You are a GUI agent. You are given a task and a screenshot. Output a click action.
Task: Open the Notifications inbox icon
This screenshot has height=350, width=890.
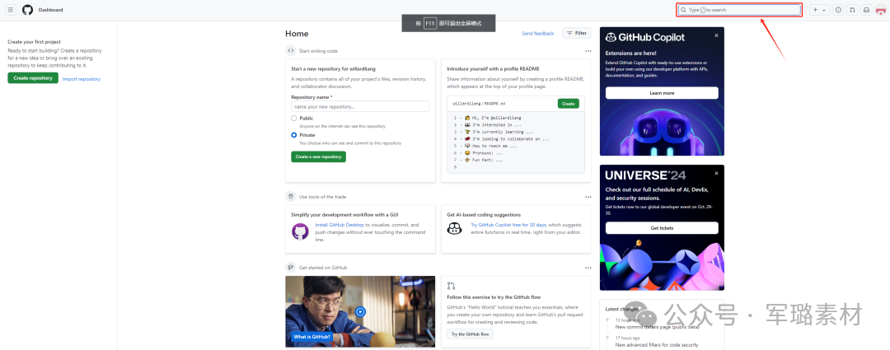tap(866, 10)
